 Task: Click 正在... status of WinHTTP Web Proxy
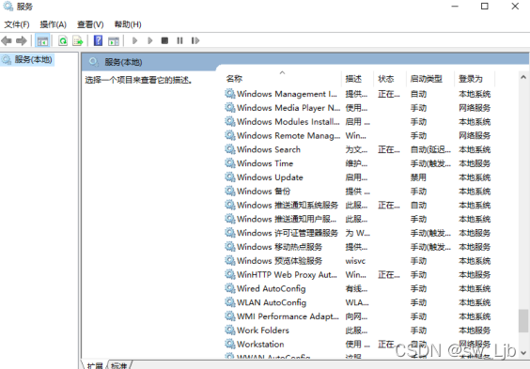(x=389, y=275)
